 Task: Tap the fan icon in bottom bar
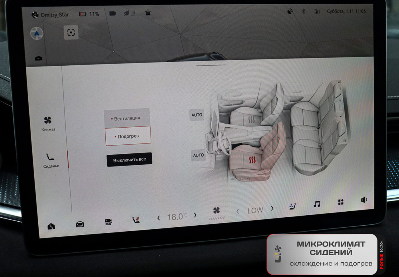coord(216,210)
